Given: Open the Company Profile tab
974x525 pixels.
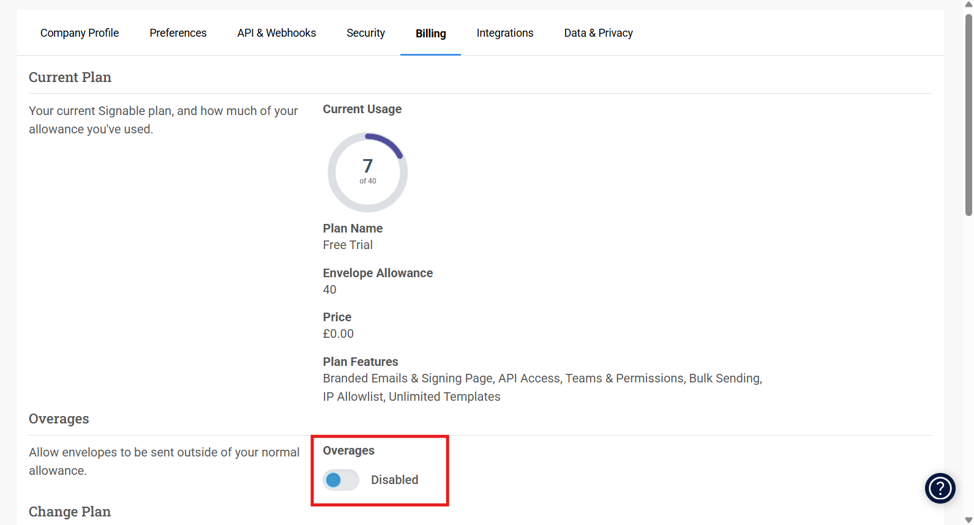Looking at the screenshot, I should [80, 33].
